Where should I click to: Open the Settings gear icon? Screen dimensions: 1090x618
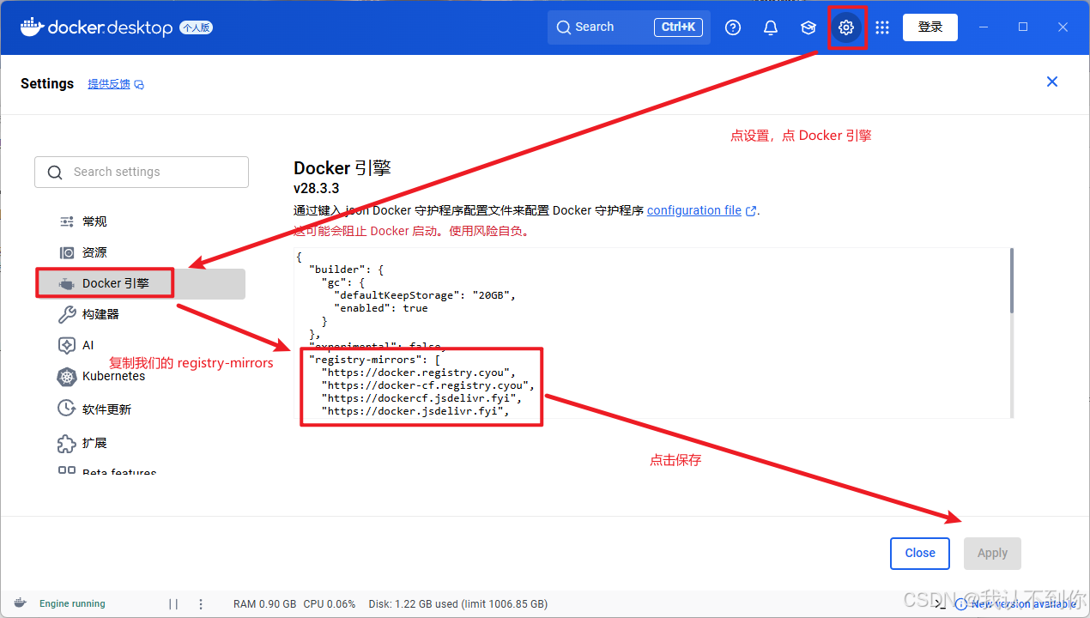[x=846, y=27]
